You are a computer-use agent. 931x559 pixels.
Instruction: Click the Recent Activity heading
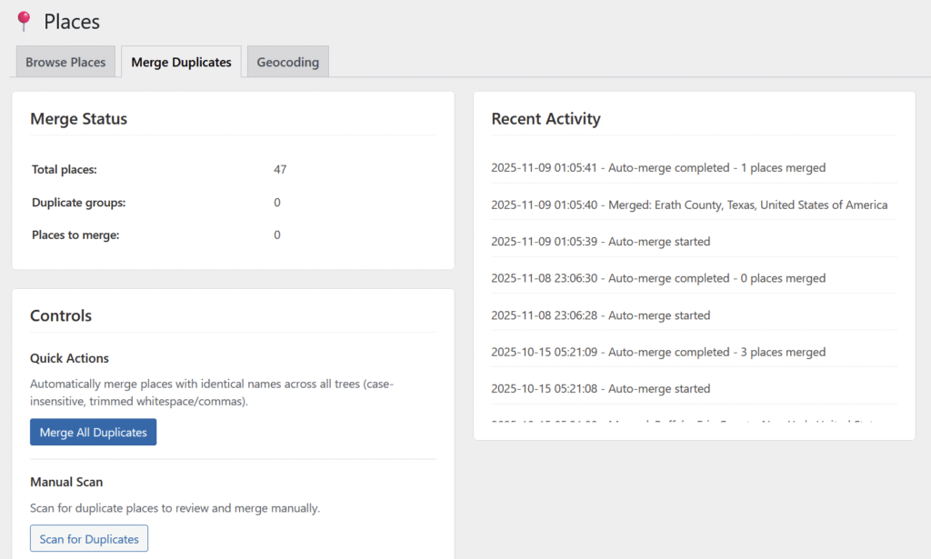(546, 119)
